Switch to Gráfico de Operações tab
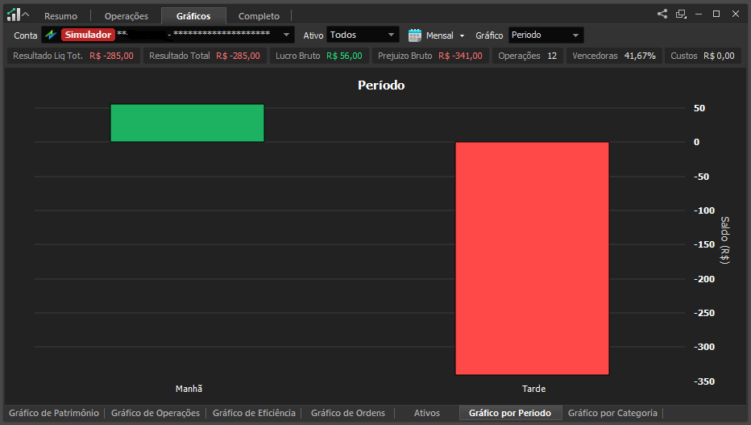 point(156,413)
